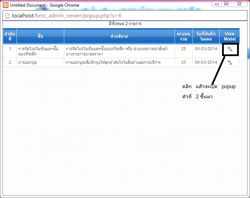This screenshot has height=198, width=250.
Task: Click the วันที่บันทึกโมเดล column header
Action: pos(206,36)
